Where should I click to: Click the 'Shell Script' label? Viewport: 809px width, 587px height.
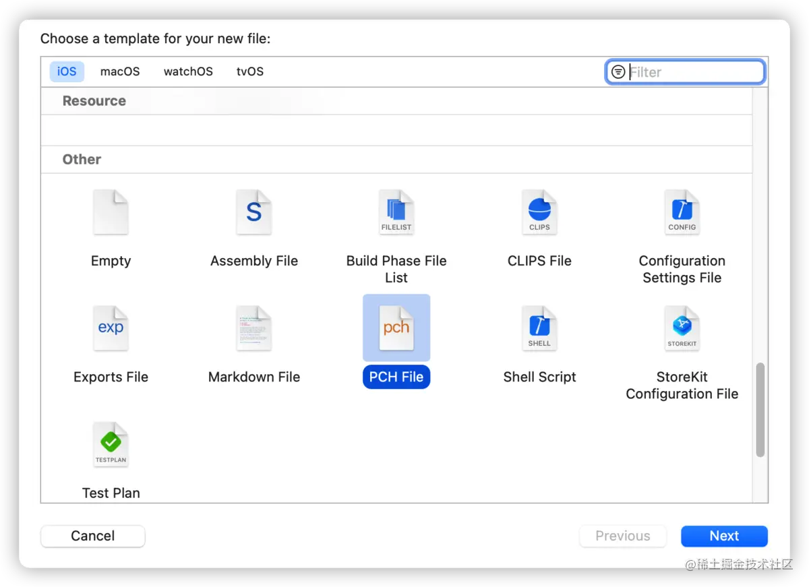click(x=539, y=377)
